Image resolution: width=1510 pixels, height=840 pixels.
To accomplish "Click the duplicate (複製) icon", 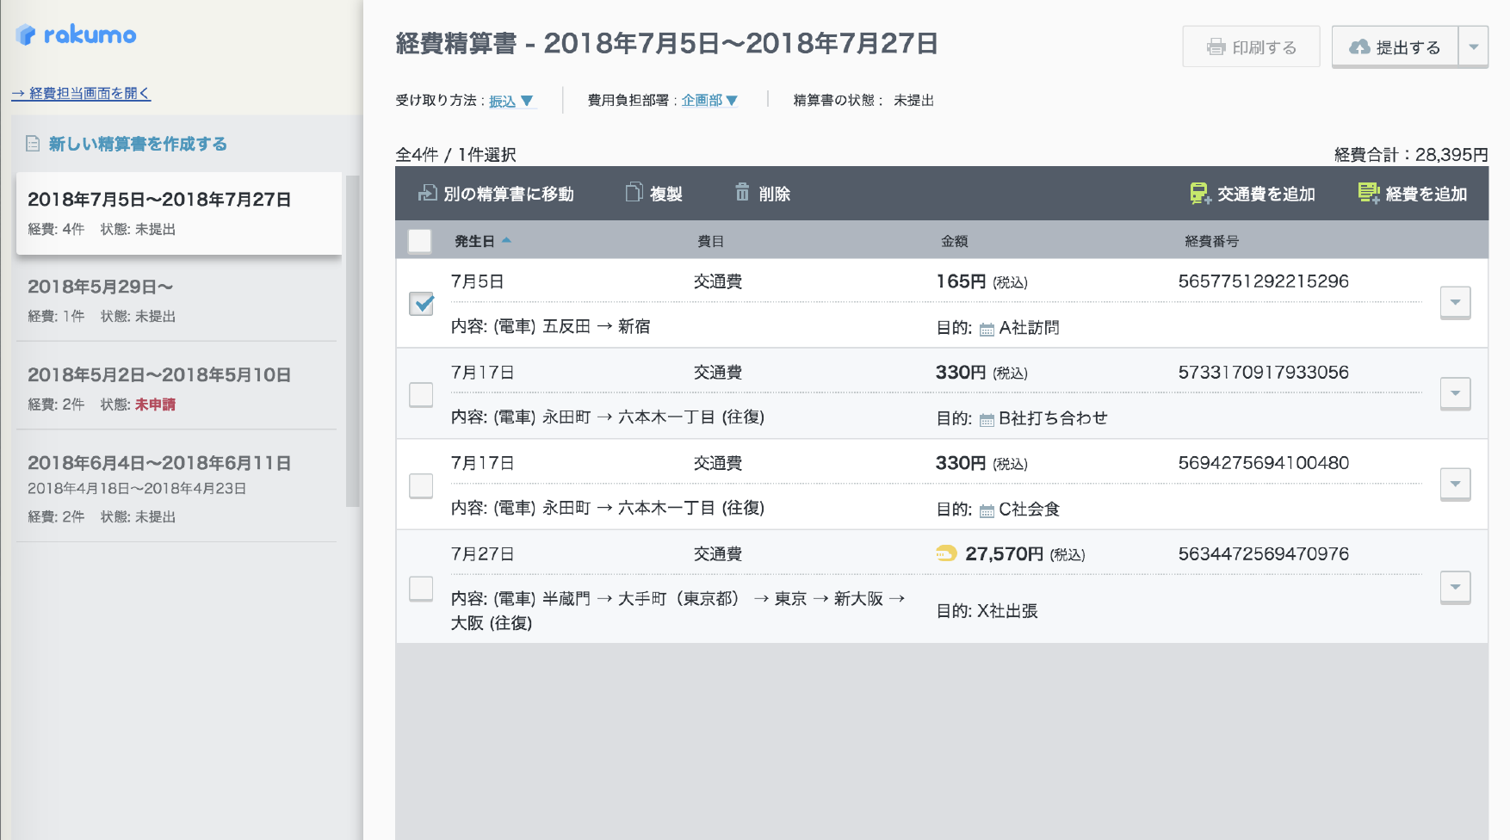I will pos(634,193).
